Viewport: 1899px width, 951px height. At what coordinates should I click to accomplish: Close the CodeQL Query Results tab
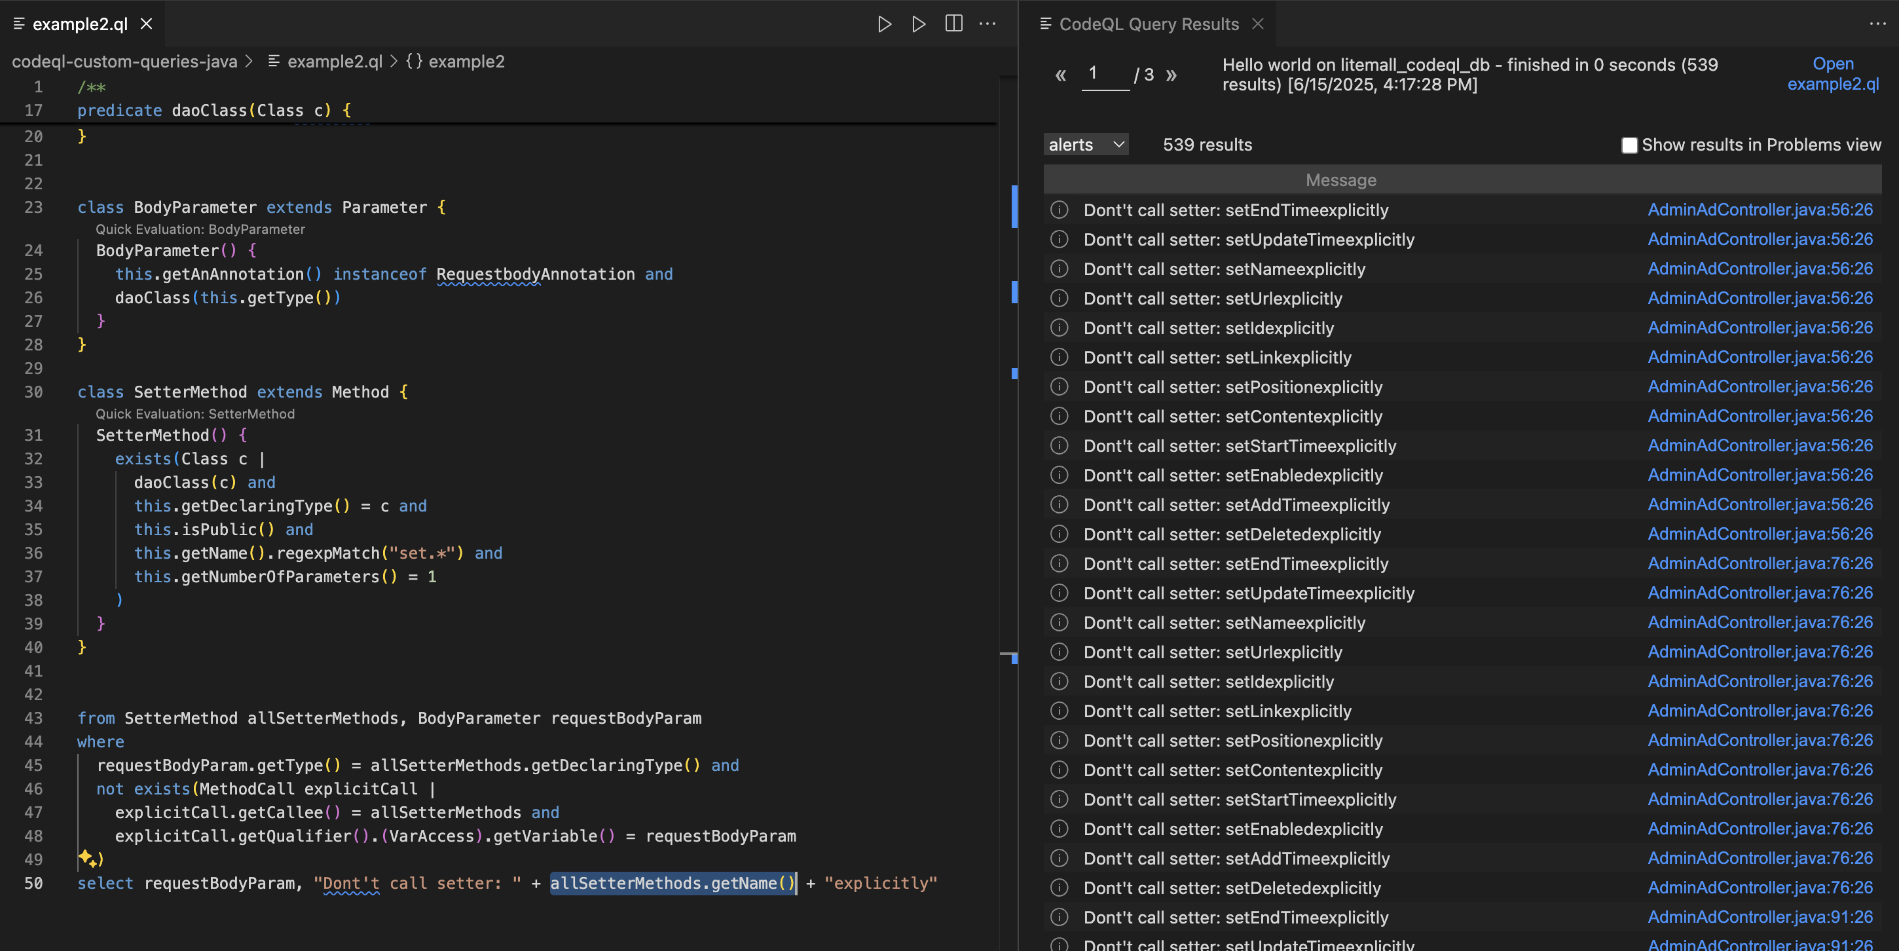click(1258, 24)
